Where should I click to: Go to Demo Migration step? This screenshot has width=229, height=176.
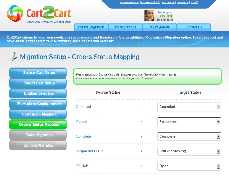(38, 135)
